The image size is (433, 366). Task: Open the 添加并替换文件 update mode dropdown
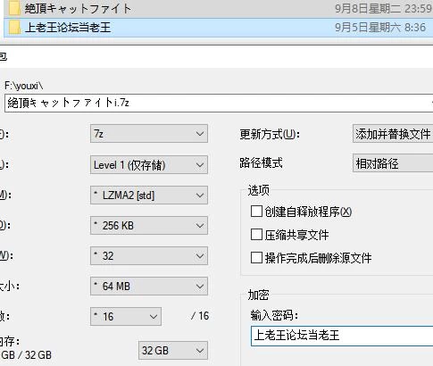[x=393, y=134]
